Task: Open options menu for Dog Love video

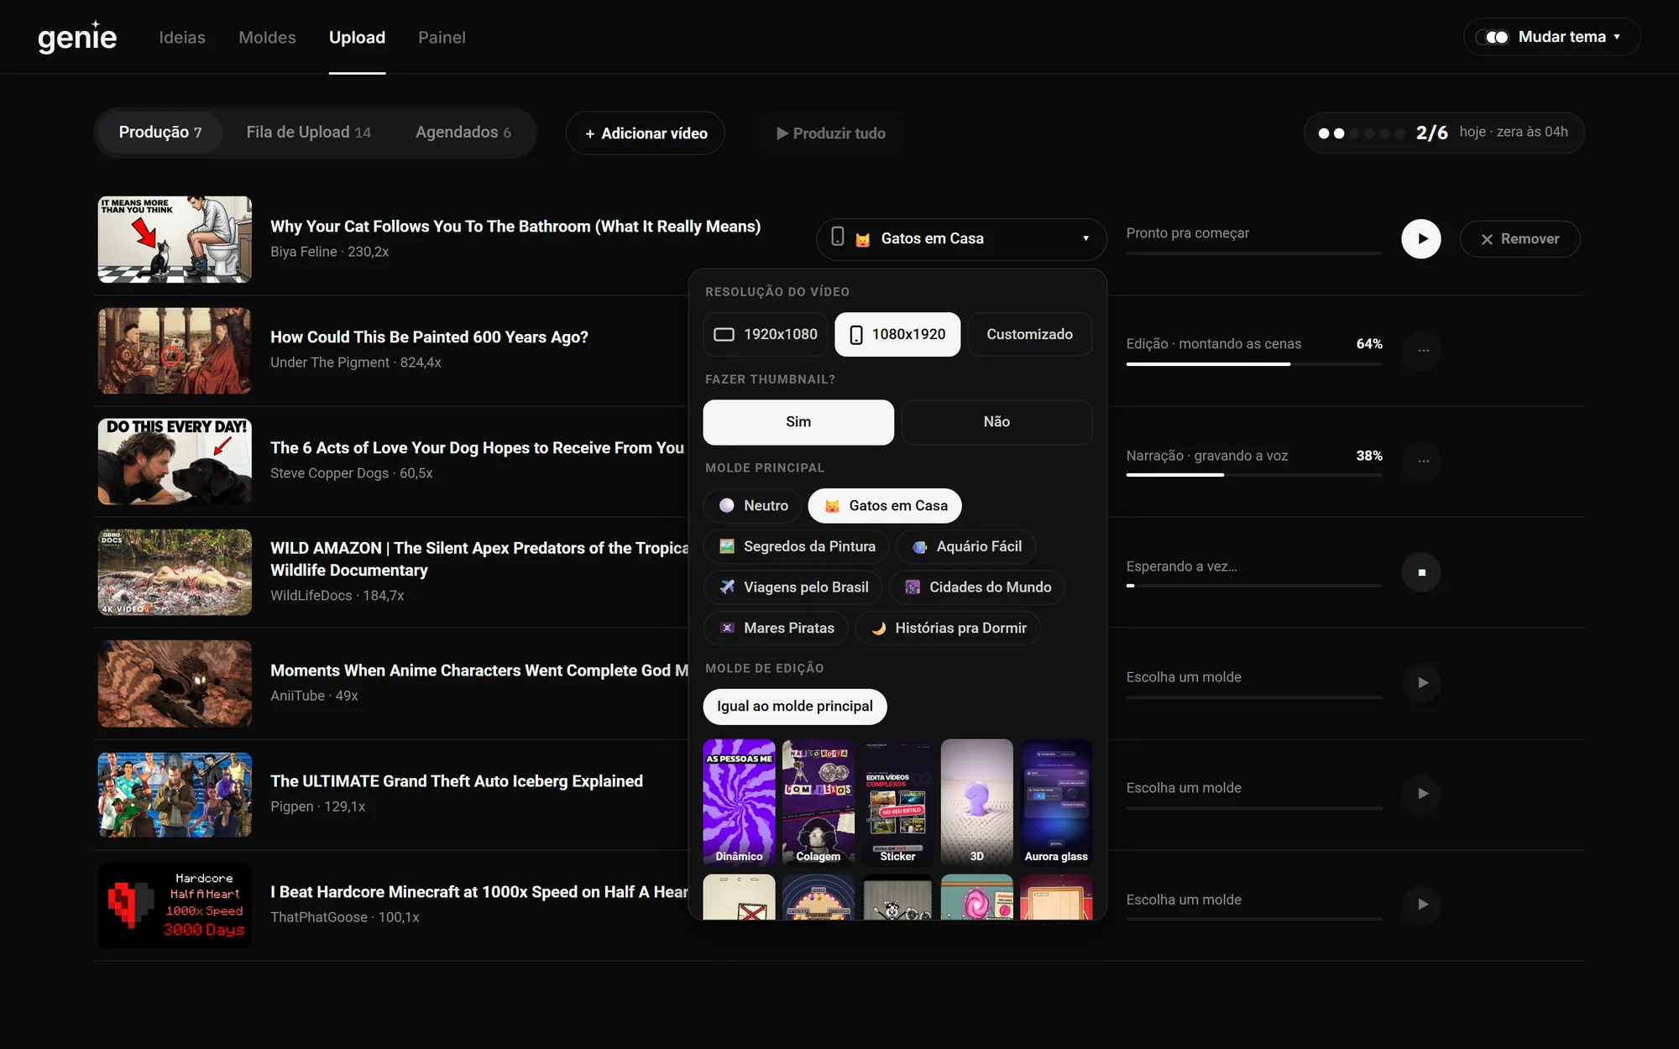Action: 1423,461
